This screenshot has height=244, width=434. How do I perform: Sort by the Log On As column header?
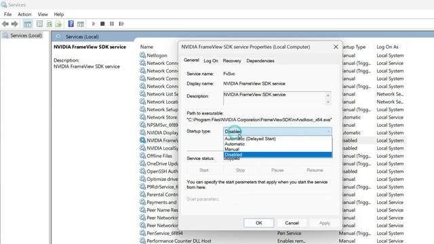tap(387, 47)
